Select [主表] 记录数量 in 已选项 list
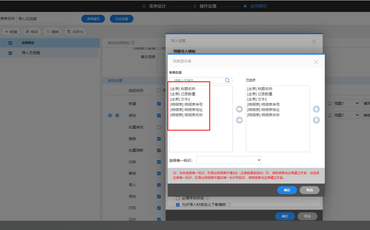 [x=260, y=94]
